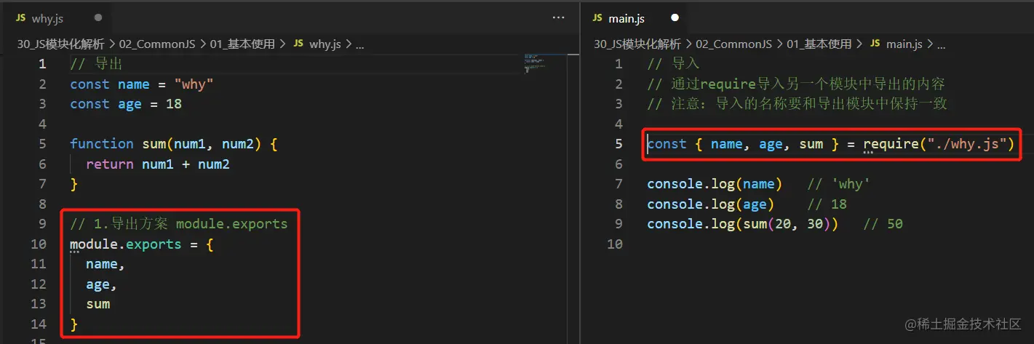Click JS icon in the main.js breadcrumb

click(x=875, y=44)
